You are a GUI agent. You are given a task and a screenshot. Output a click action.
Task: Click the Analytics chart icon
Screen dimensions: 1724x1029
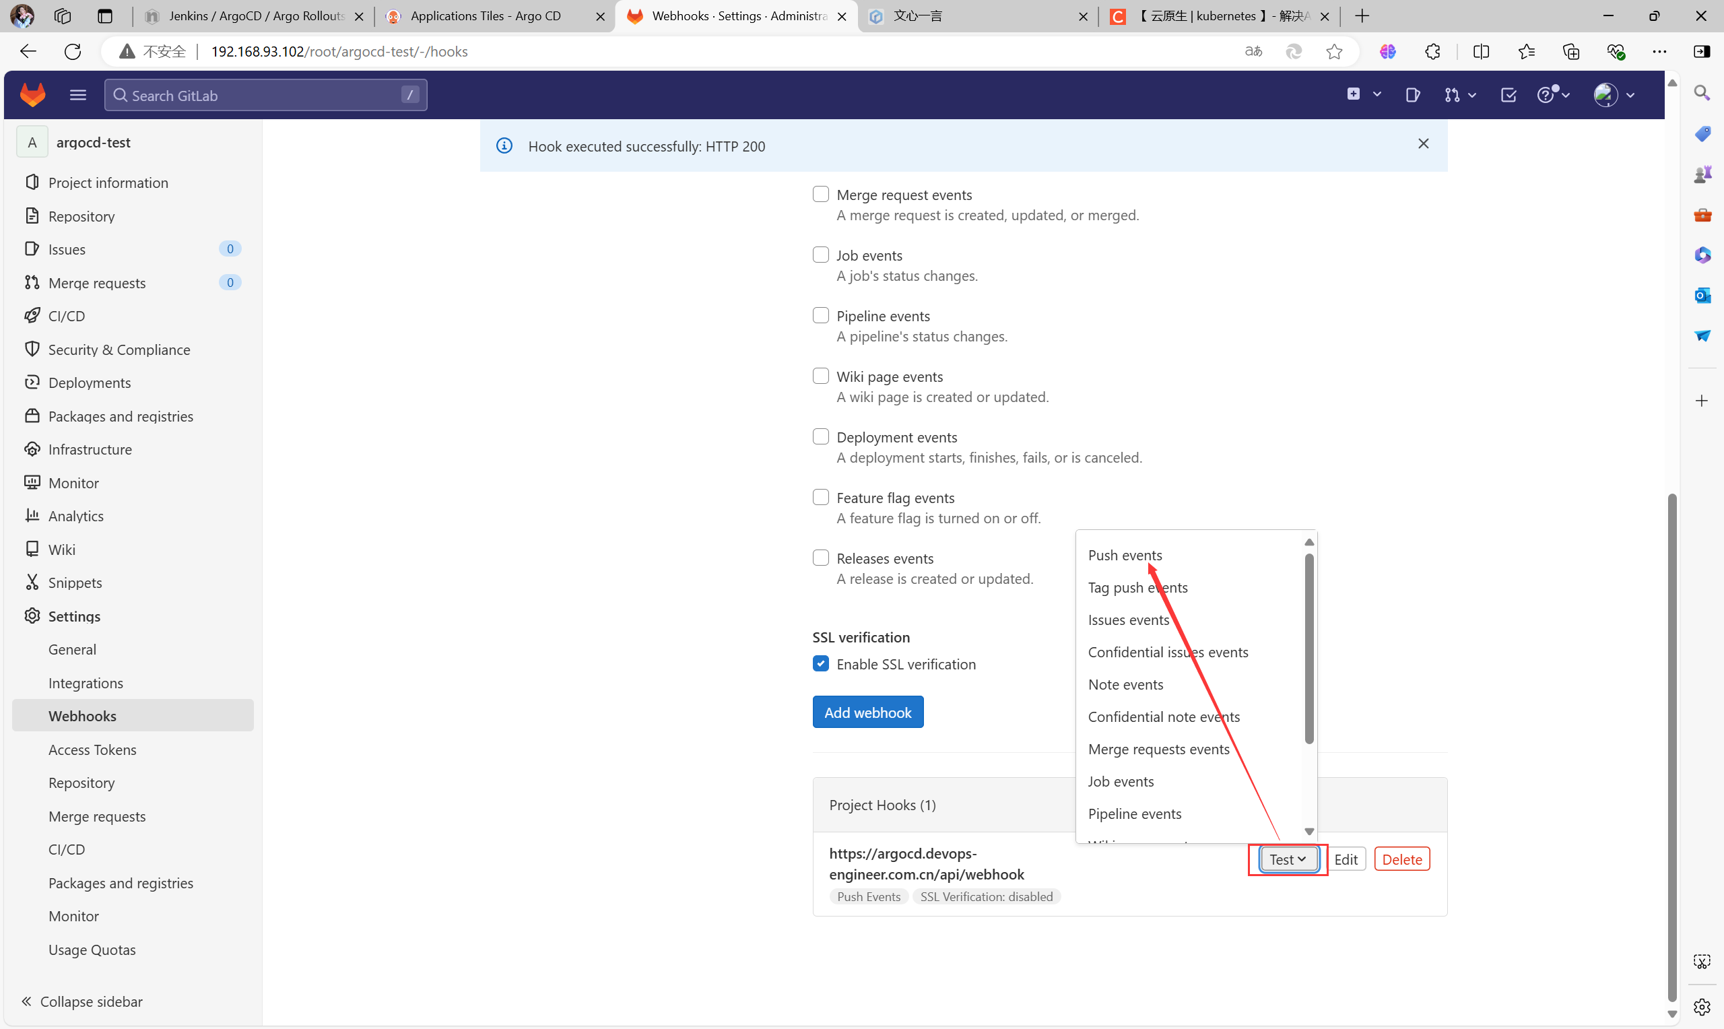(32, 515)
